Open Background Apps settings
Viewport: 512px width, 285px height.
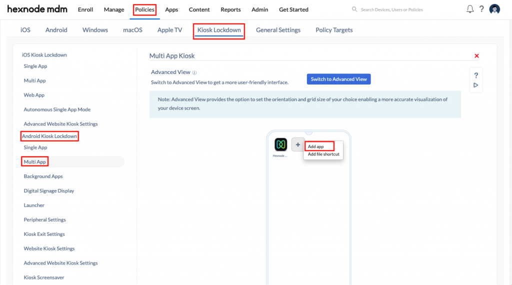tap(43, 176)
